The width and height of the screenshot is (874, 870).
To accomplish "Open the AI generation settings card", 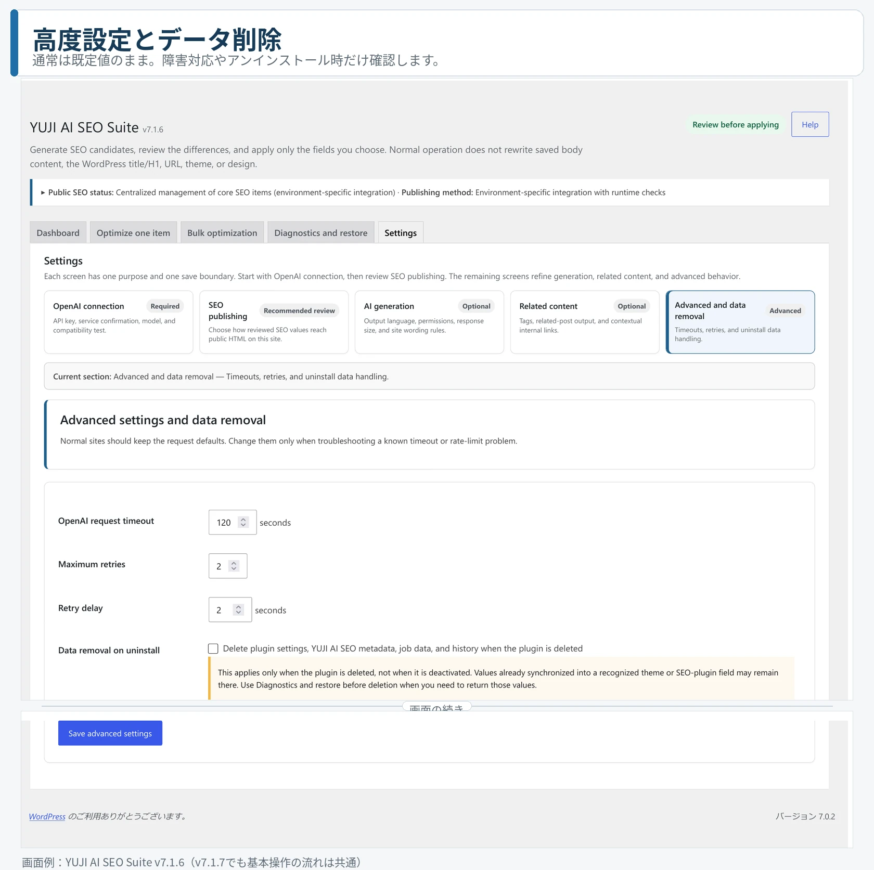I will 429,322.
